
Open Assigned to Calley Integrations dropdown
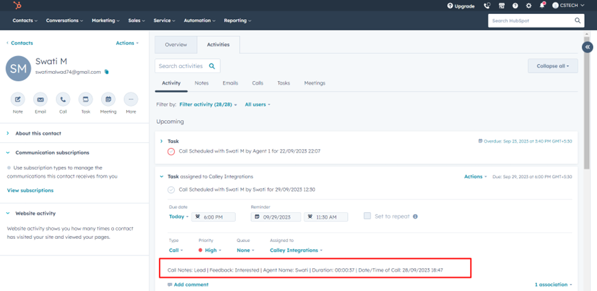tap(296, 250)
